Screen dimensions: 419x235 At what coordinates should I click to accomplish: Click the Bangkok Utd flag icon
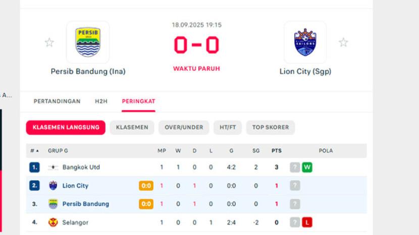pos(53,167)
